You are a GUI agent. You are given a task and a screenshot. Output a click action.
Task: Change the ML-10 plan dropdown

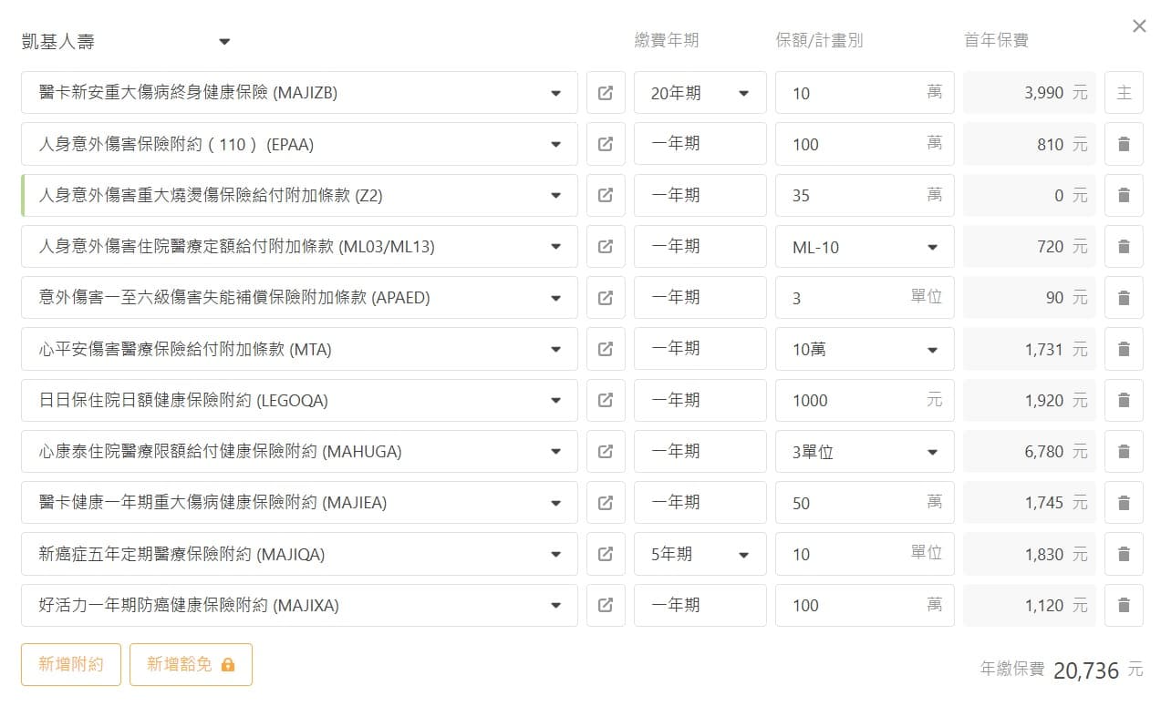[864, 247]
